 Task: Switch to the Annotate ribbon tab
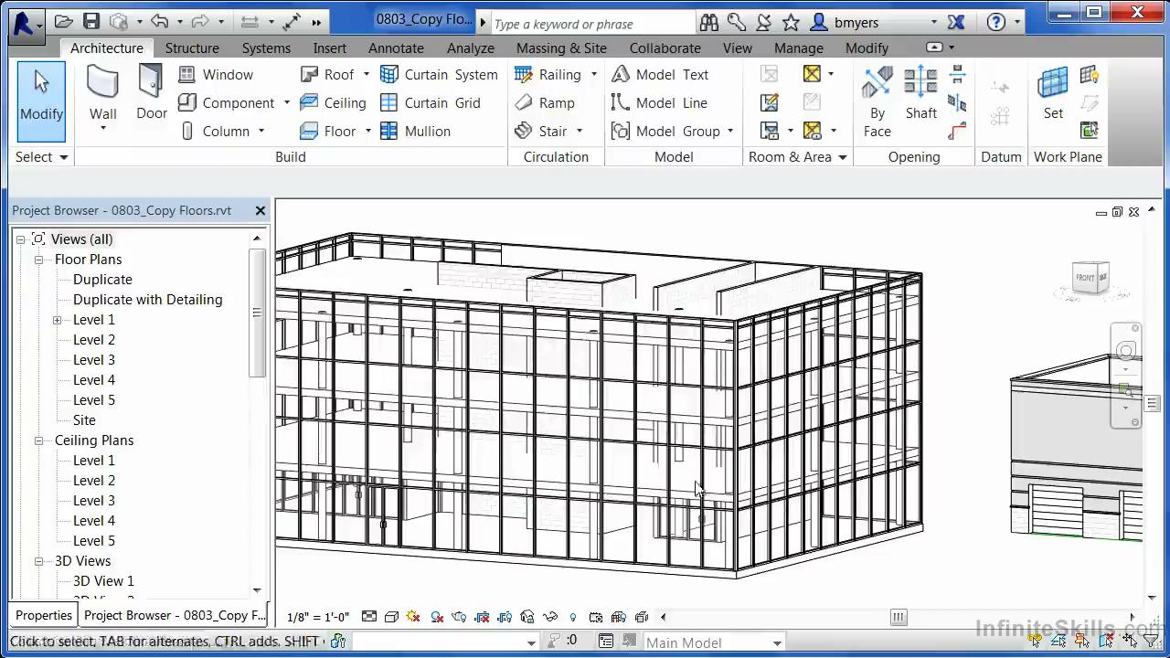pos(396,48)
